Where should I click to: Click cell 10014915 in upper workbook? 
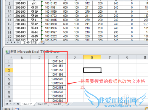(x=51, y=20)
